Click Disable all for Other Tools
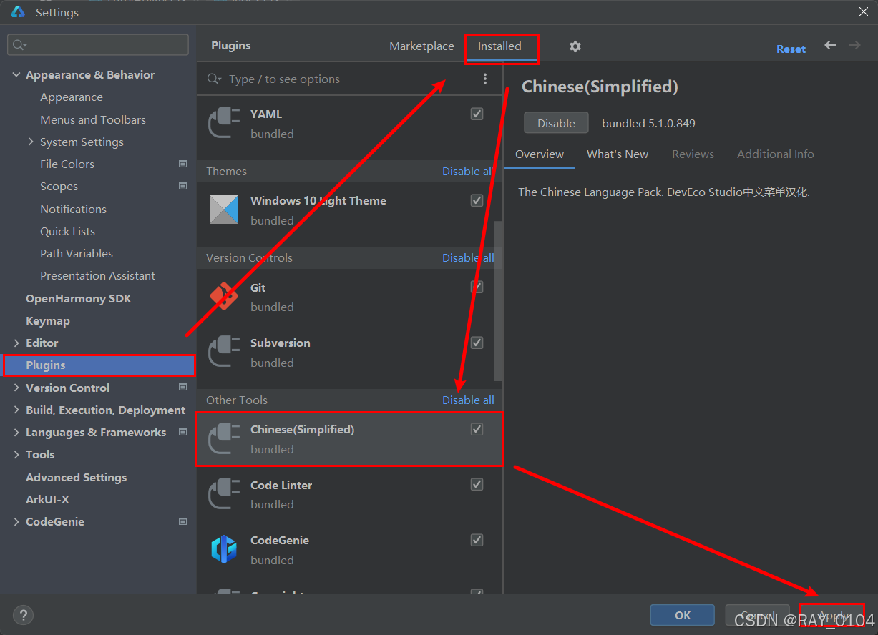Image resolution: width=878 pixels, height=635 pixels. pos(468,400)
